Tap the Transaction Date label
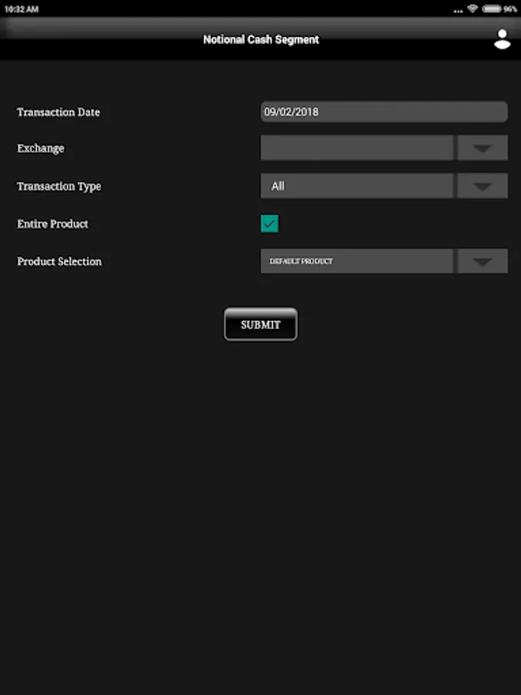The image size is (521, 695). click(59, 112)
